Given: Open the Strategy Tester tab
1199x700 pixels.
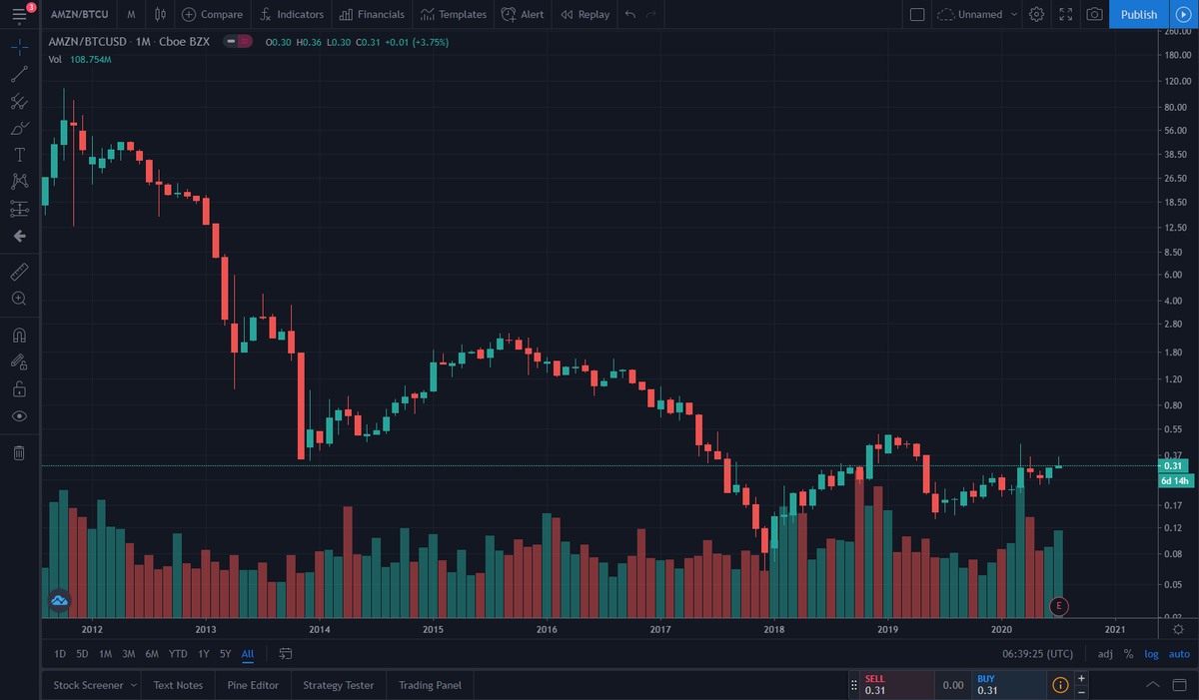Looking at the screenshot, I should pos(339,685).
